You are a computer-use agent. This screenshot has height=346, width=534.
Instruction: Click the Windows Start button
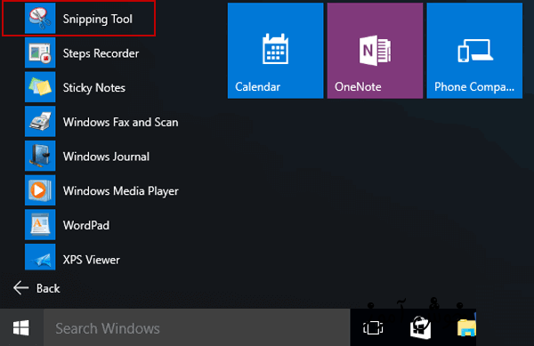pyautogui.click(x=21, y=327)
